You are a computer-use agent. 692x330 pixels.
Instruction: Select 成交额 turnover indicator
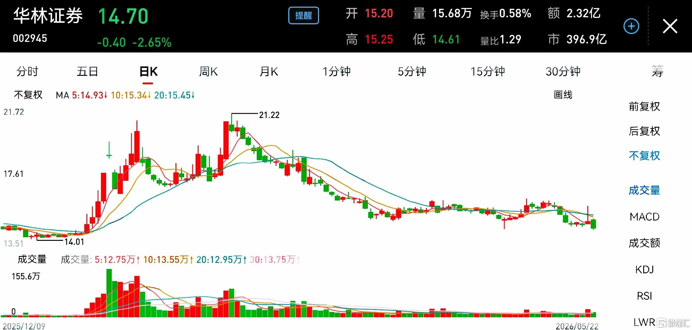pyautogui.click(x=644, y=243)
